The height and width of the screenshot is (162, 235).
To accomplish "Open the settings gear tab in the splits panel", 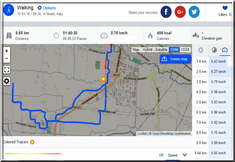I will coord(200,50).
